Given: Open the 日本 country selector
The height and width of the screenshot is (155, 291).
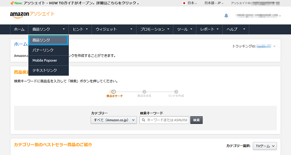Looking at the screenshot, I should tap(190, 3).
